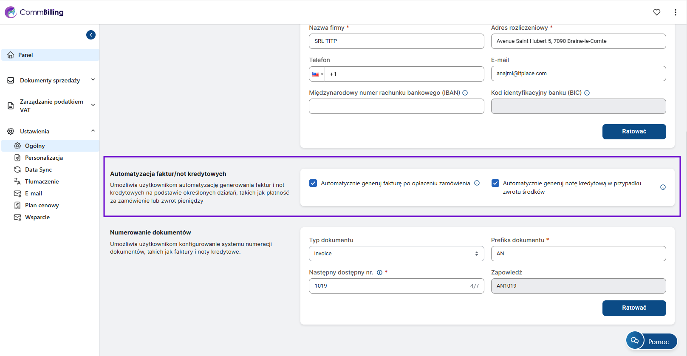Show info for automatic invoice generation
The image size is (687, 356).
tap(477, 183)
